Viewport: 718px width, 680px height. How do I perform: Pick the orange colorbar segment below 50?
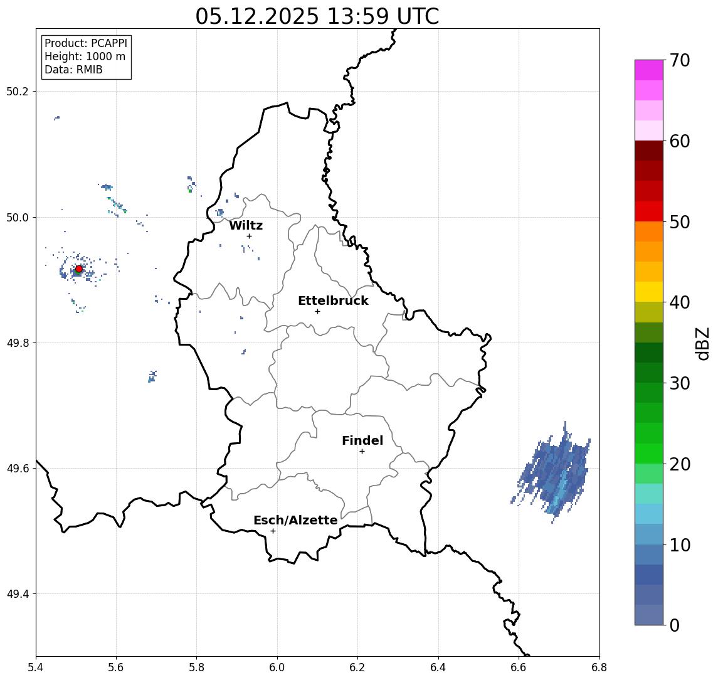click(649, 231)
